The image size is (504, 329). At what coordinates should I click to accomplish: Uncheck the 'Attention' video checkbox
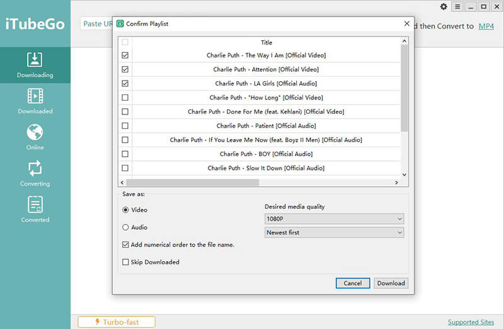125,69
